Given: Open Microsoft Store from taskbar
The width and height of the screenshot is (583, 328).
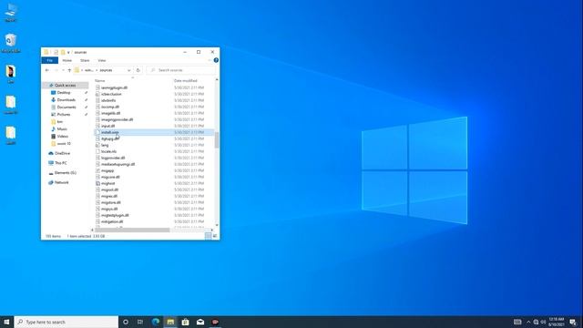Looking at the screenshot, I should pos(185,322).
